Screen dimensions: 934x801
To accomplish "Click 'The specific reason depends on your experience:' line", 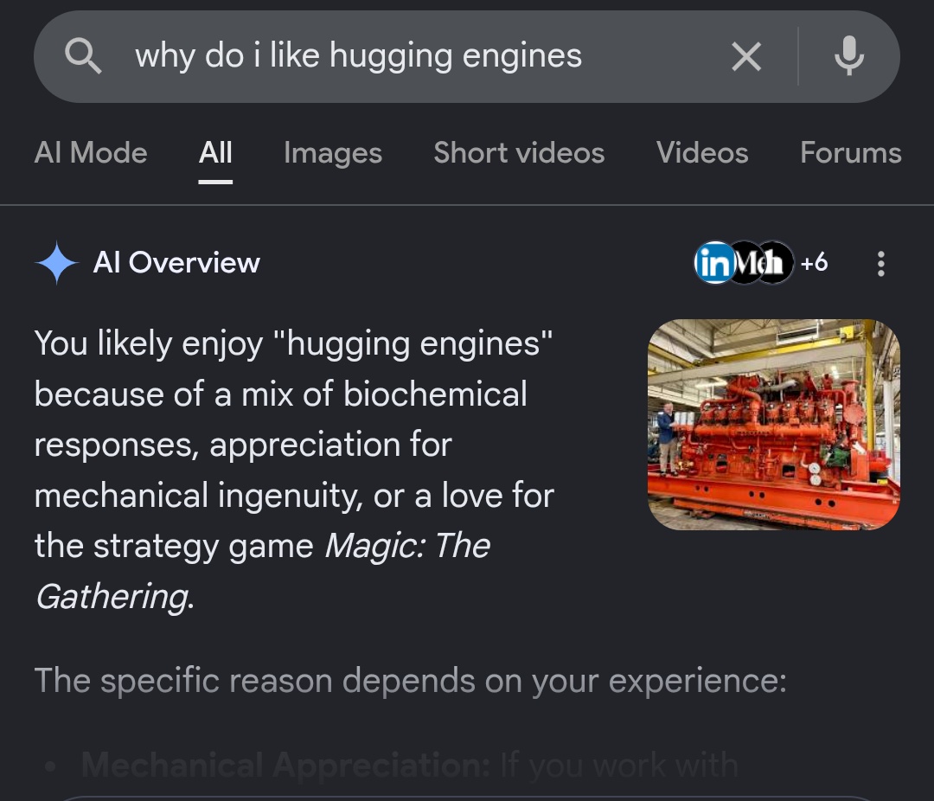I will pyautogui.click(x=411, y=680).
